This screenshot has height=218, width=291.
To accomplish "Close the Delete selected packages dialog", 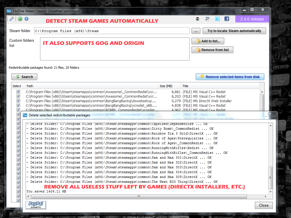I will [270, 114].
